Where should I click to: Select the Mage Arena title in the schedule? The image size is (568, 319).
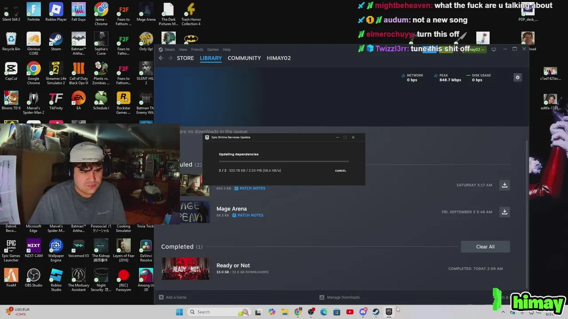point(232,209)
